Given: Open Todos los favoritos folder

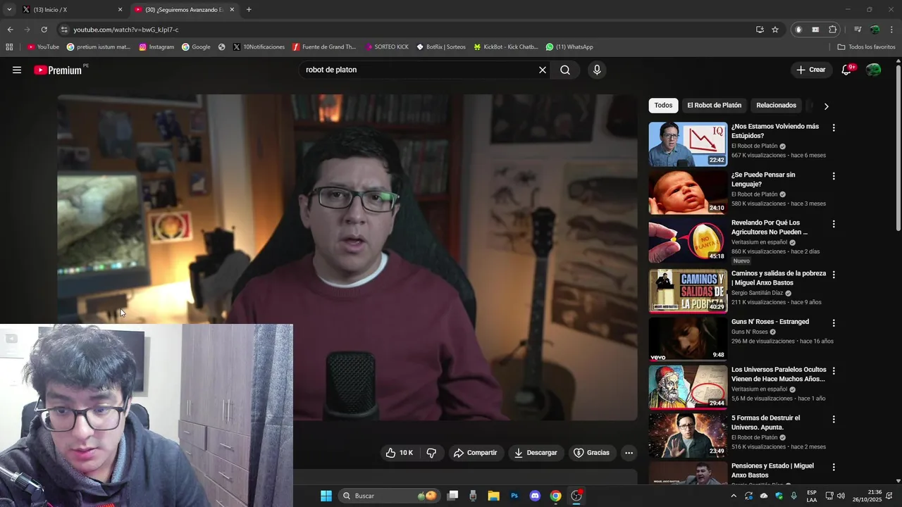Looking at the screenshot, I should (x=866, y=47).
